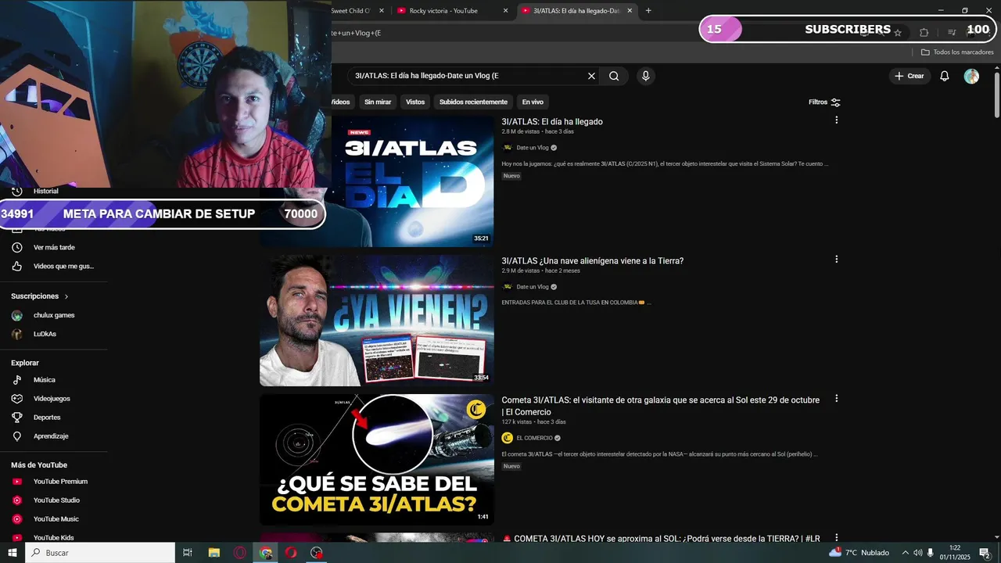Open Ver más tarde in the sidebar
This screenshot has width=1001, height=563.
(x=53, y=247)
